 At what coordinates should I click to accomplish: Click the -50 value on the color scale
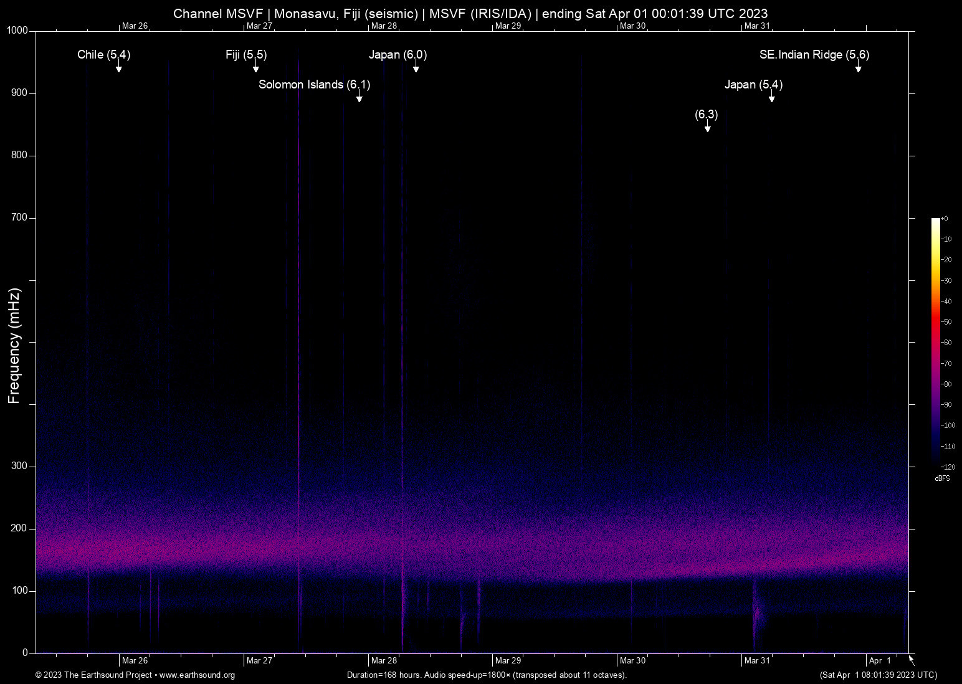[946, 322]
